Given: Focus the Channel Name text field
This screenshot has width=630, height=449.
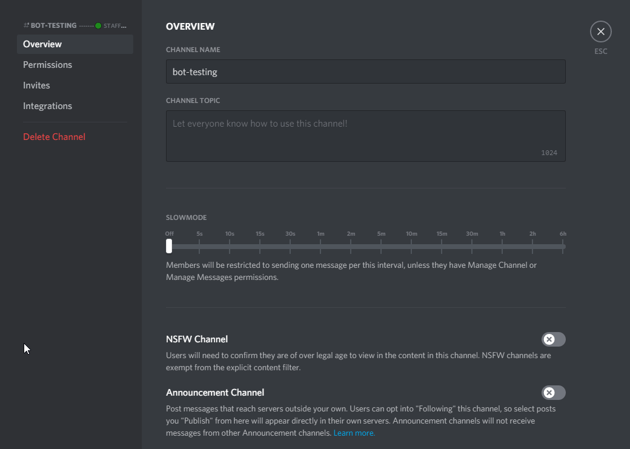Looking at the screenshot, I should [x=365, y=72].
